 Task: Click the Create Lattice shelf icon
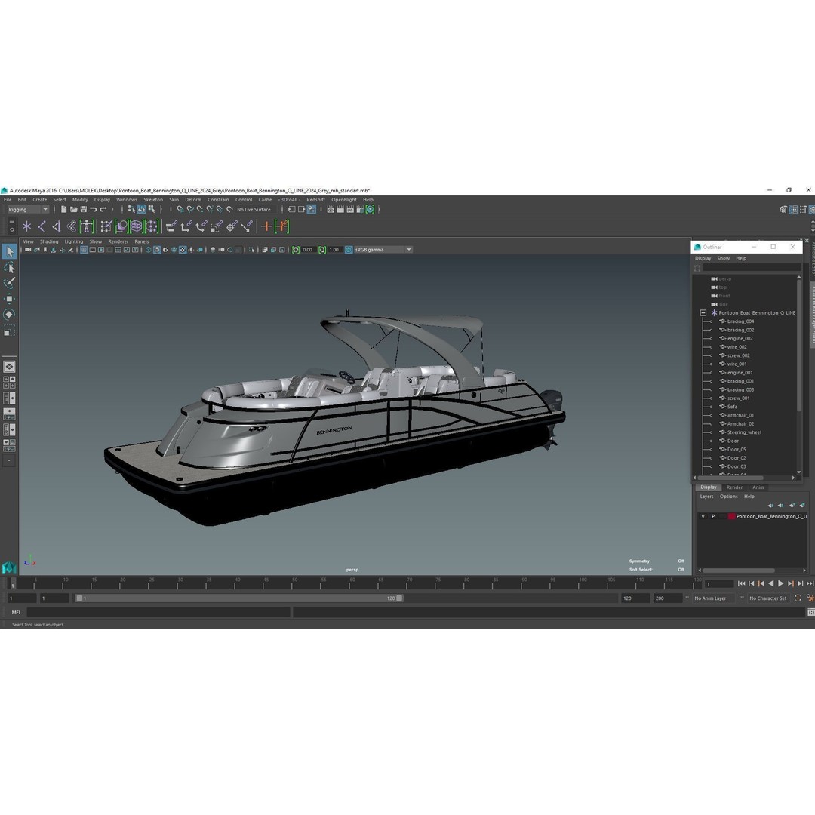pos(136,226)
